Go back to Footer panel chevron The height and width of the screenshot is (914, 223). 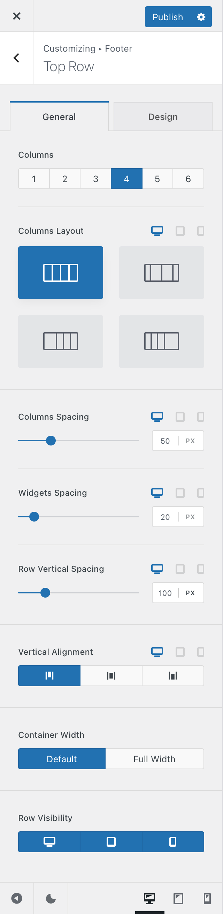coord(16,58)
